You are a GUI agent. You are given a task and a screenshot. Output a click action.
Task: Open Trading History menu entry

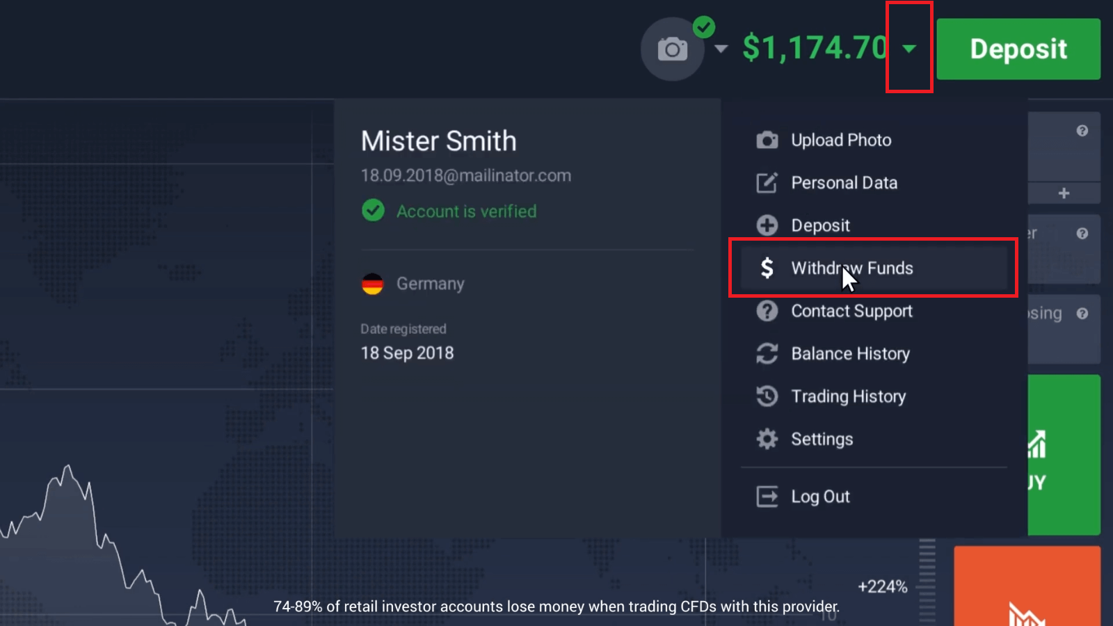pyautogui.click(x=848, y=396)
